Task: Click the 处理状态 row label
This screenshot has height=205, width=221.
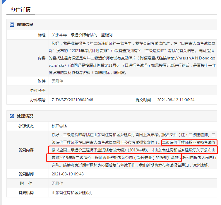Action: pos(26,127)
